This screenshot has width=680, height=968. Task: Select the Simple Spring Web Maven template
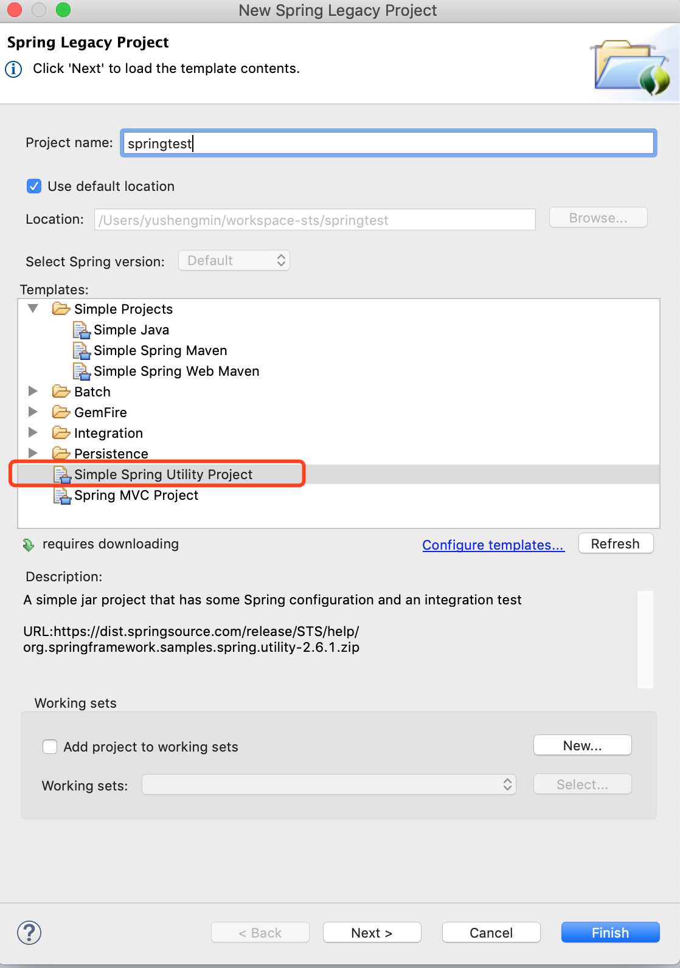[x=176, y=372]
